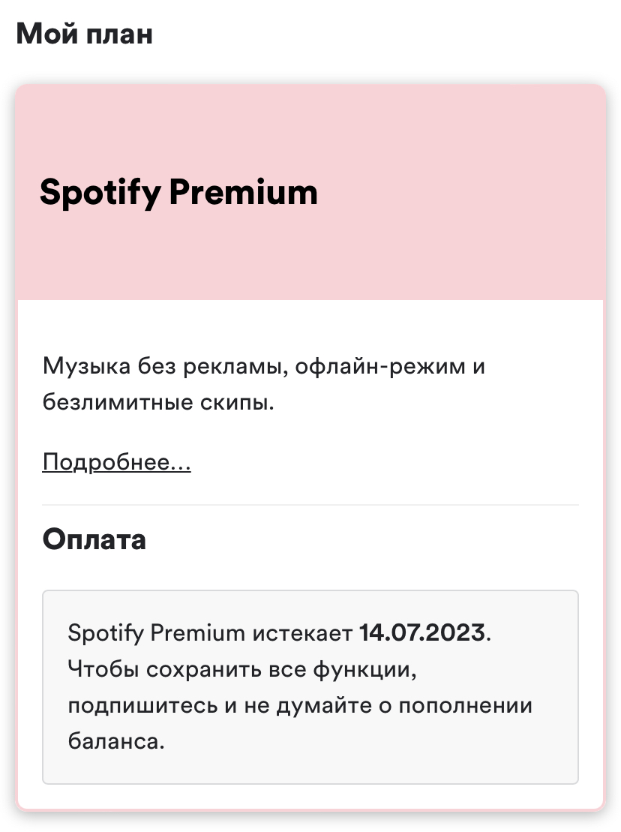The image size is (621, 832).
Task: Click the word истекает in the payment notice
Action: (302, 633)
